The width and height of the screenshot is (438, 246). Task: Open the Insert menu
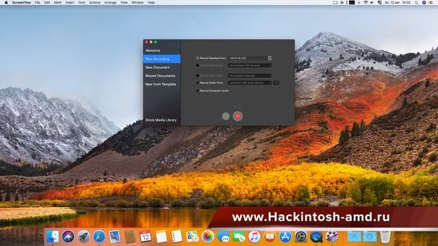click(70, 3)
